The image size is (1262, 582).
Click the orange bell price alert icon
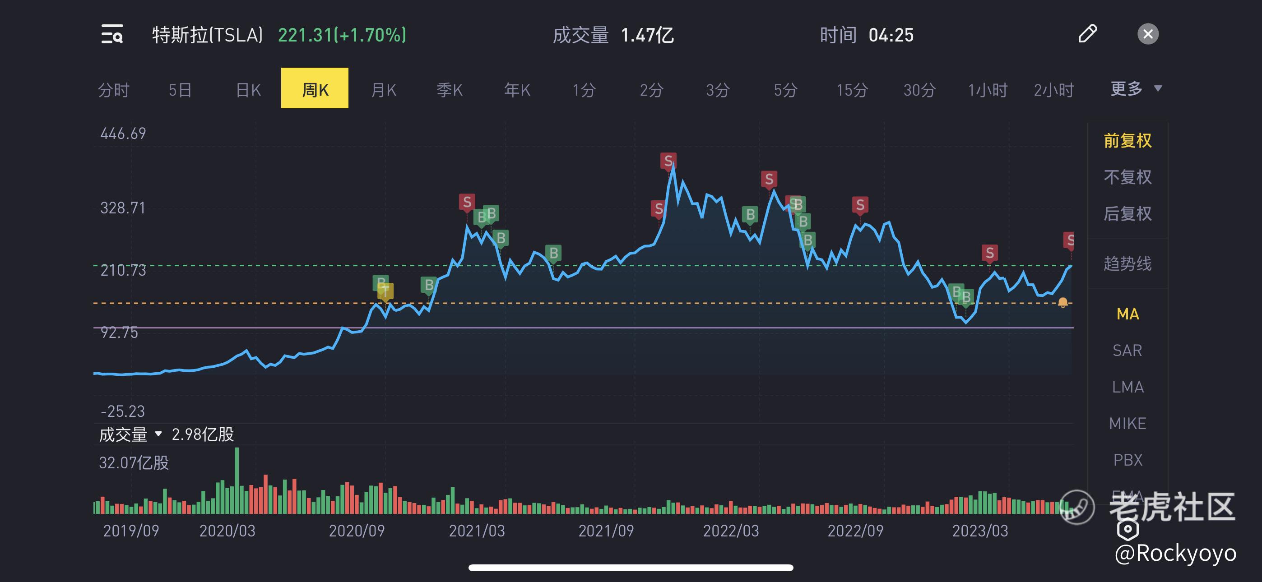(x=1062, y=302)
